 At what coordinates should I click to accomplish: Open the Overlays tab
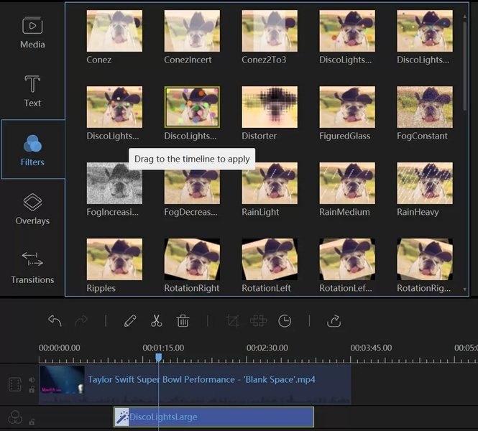[x=32, y=208]
